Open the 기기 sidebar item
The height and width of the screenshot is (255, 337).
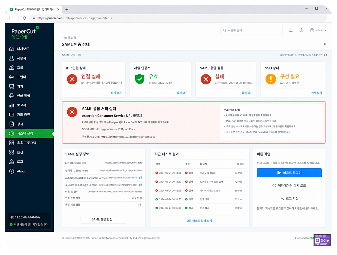coord(29,86)
